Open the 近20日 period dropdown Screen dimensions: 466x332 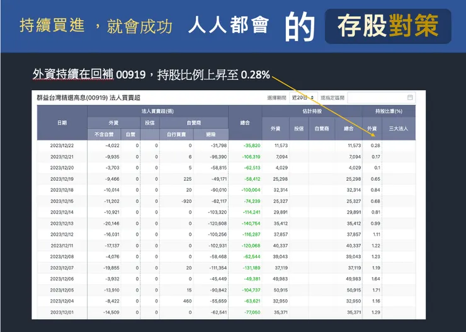303,98
